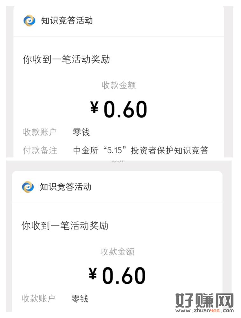Open 零钱 account in the upper card
Screen dimensions: 241x318
coord(81,132)
